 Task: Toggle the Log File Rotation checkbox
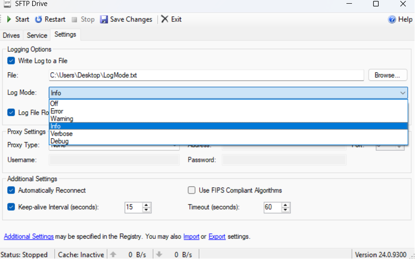coord(11,112)
